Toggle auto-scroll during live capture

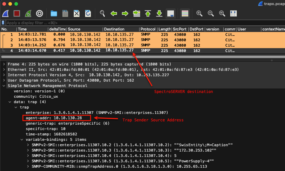[171, 13]
